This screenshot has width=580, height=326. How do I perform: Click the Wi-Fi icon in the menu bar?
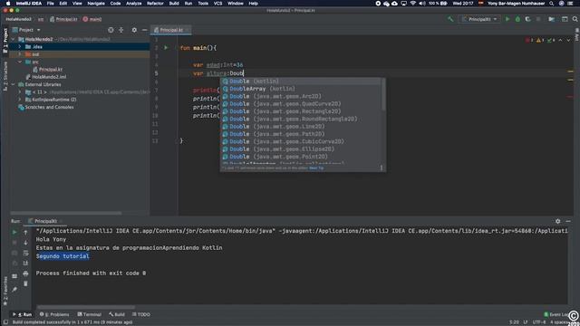tap(413, 4)
